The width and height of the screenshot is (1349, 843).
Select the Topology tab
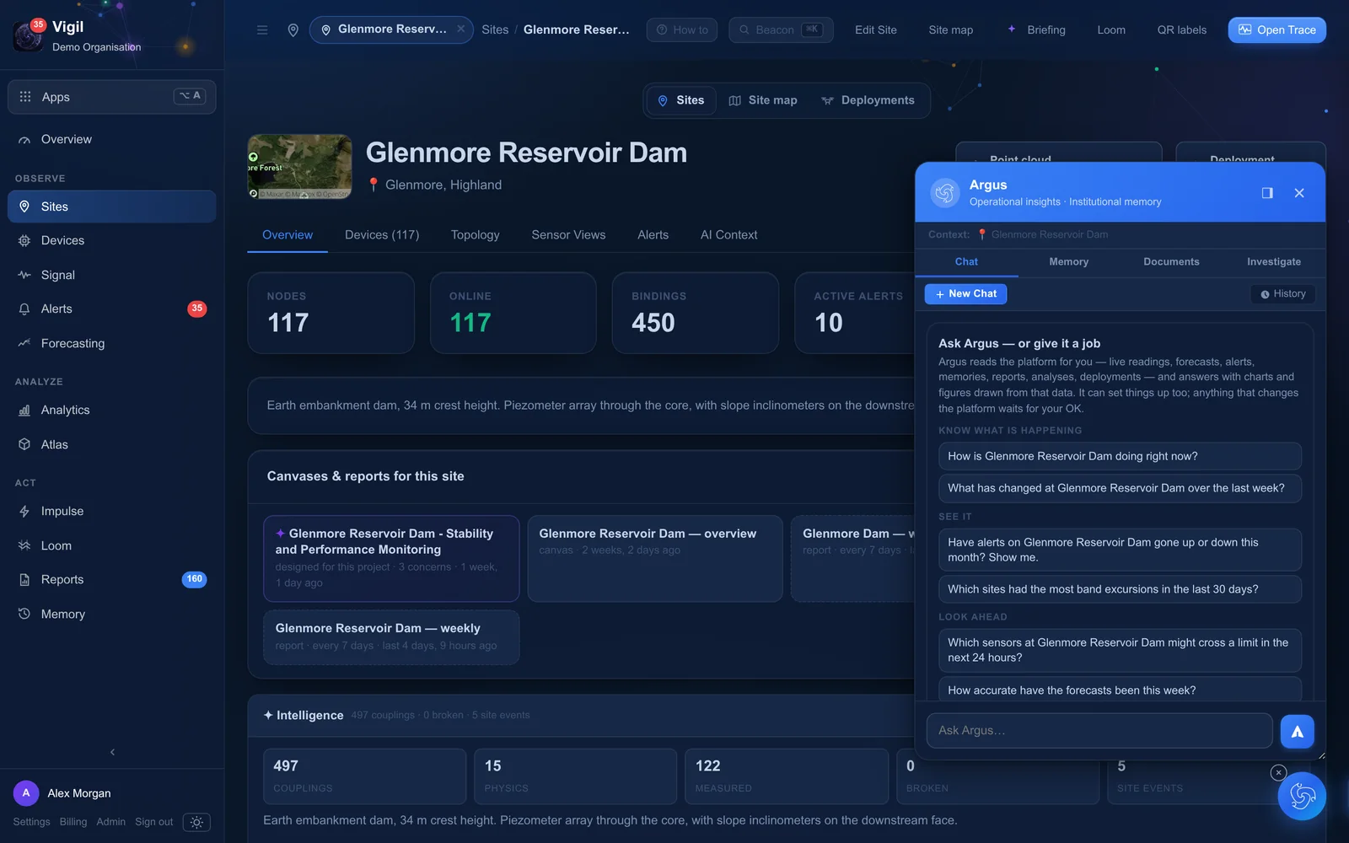(x=475, y=235)
